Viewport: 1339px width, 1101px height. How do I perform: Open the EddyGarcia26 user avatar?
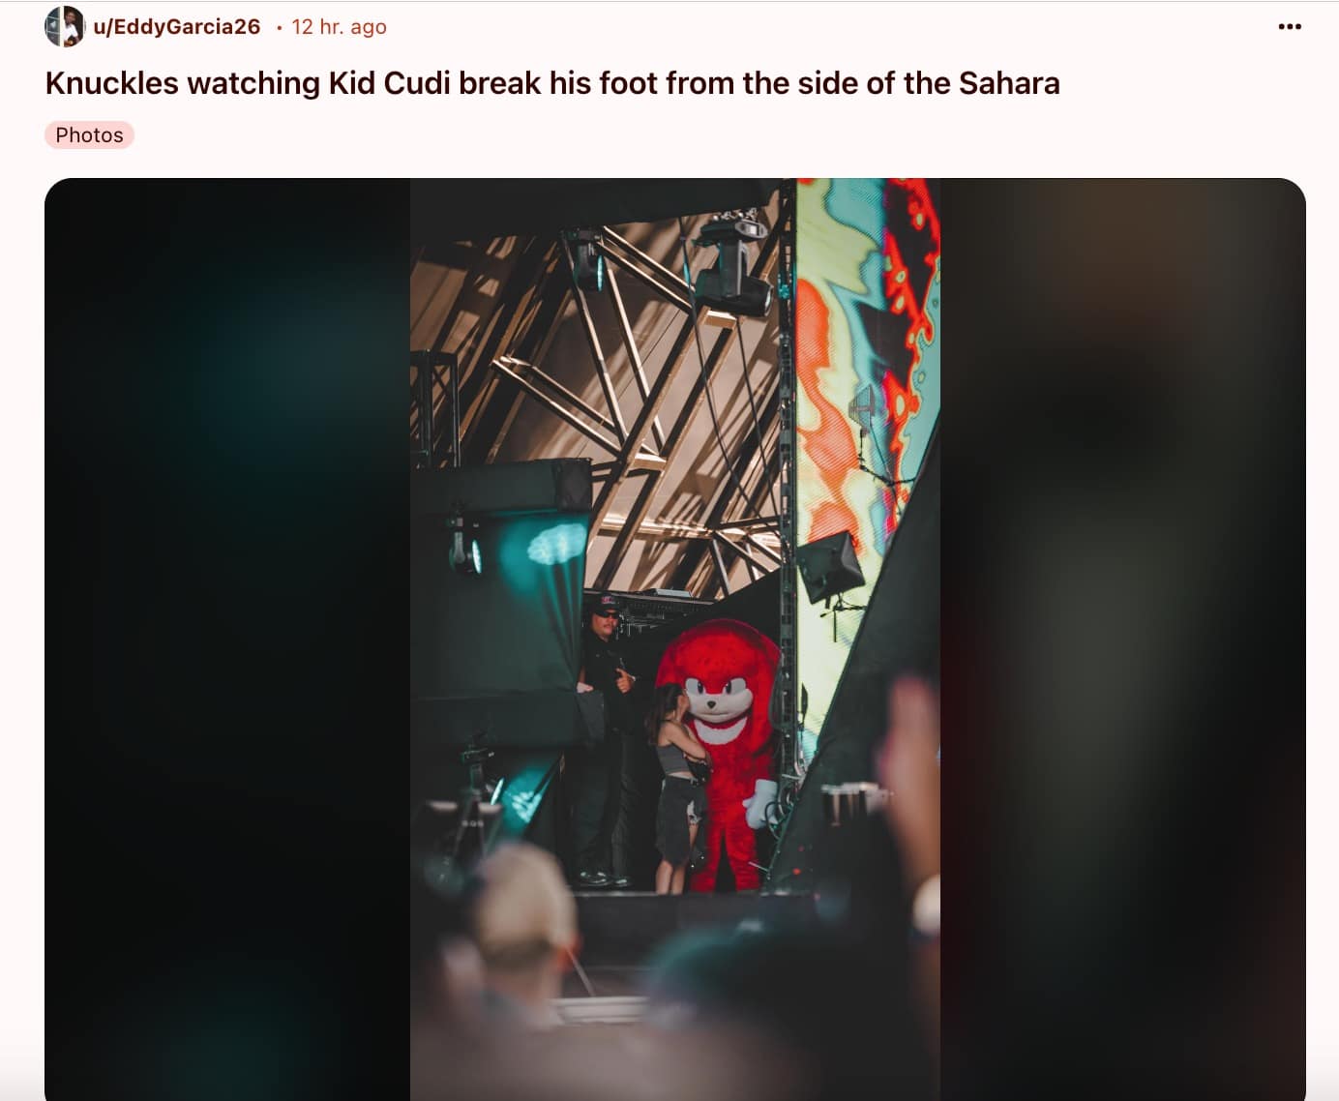pos(64,26)
